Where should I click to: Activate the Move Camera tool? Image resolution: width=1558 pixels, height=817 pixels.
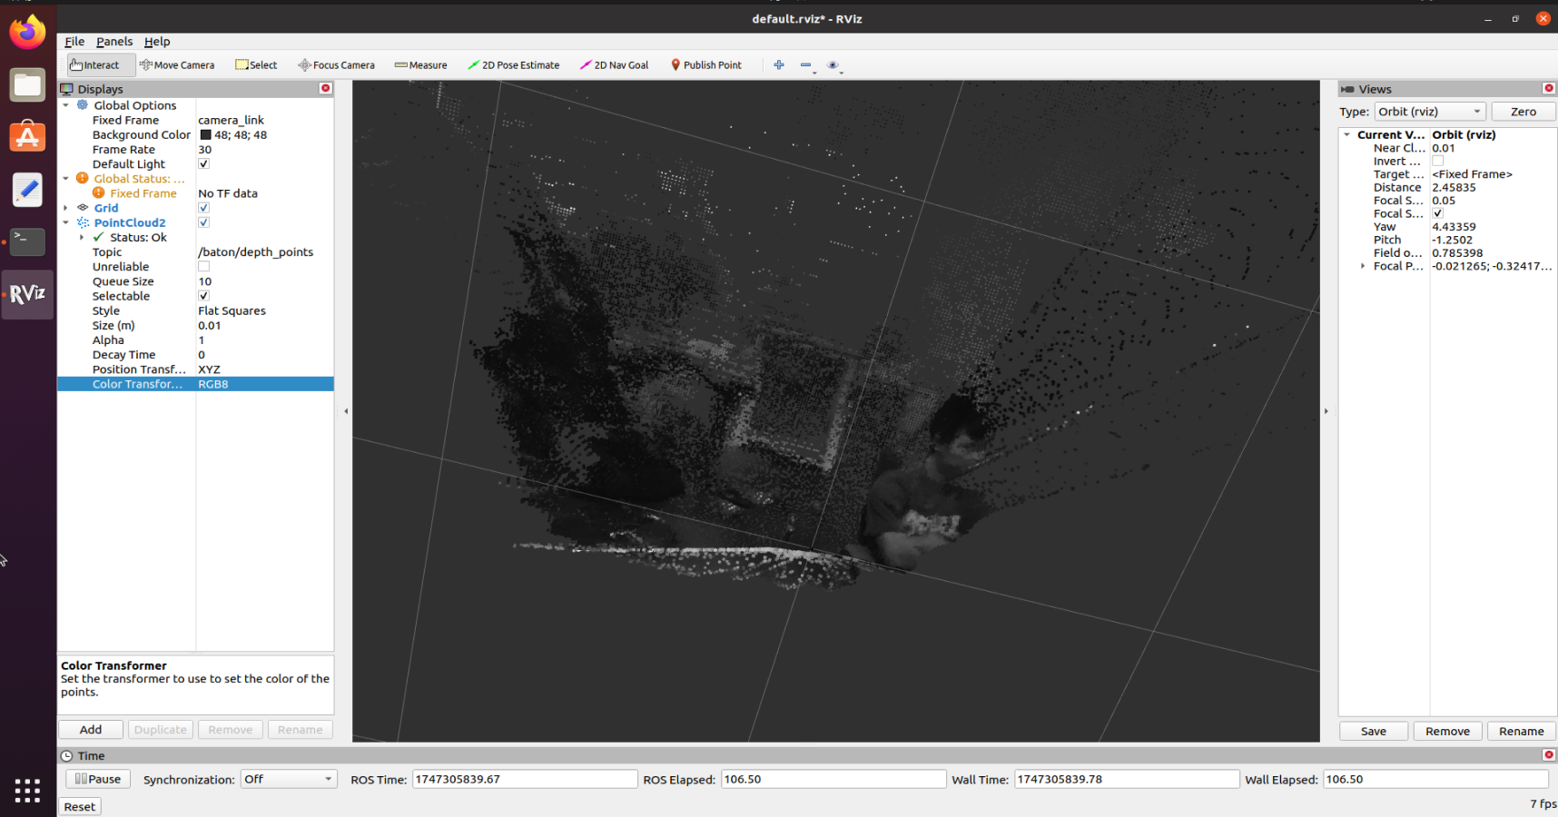pos(177,64)
